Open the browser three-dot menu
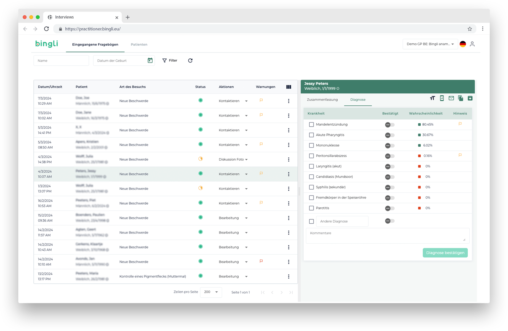Viewport: 508px width, 331px height. 483,29
